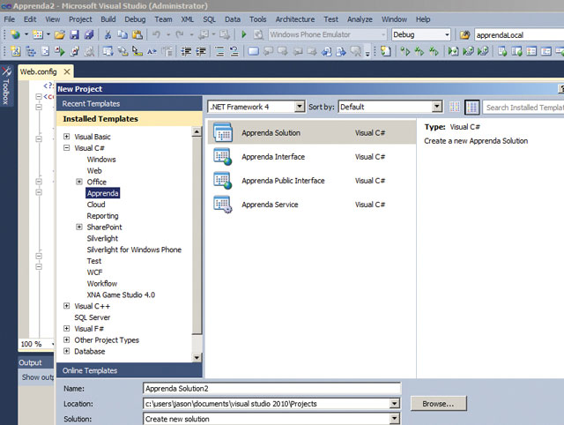Open the File menu
The height and width of the screenshot is (425, 564).
pyautogui.click(x=10, y=19)
